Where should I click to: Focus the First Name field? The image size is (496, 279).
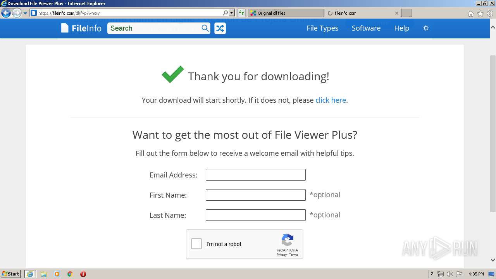256,195
